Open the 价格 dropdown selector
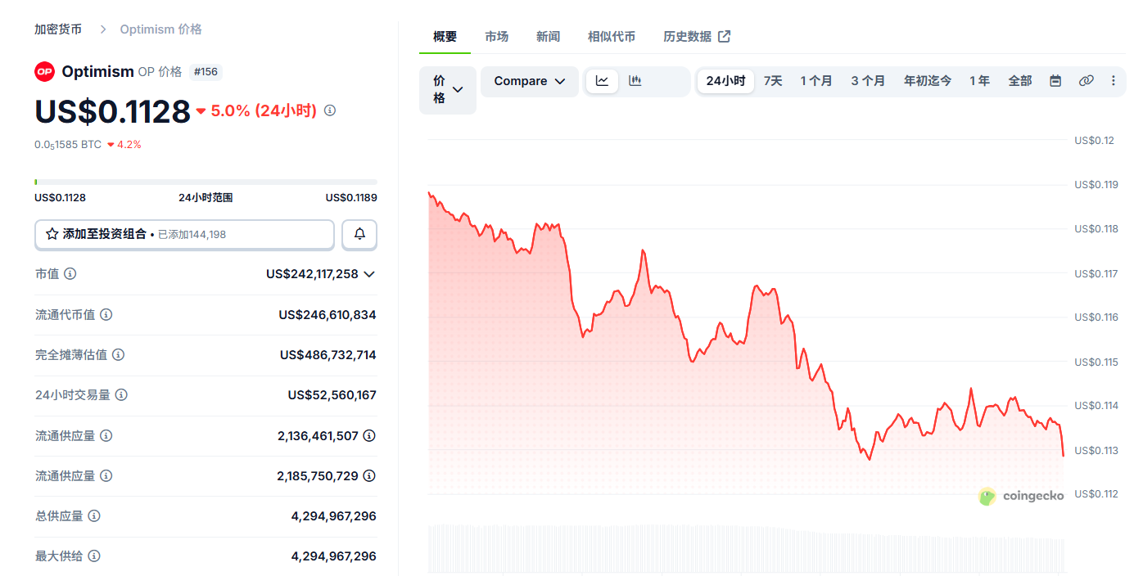1143x576 pixels. pos(448,90)
